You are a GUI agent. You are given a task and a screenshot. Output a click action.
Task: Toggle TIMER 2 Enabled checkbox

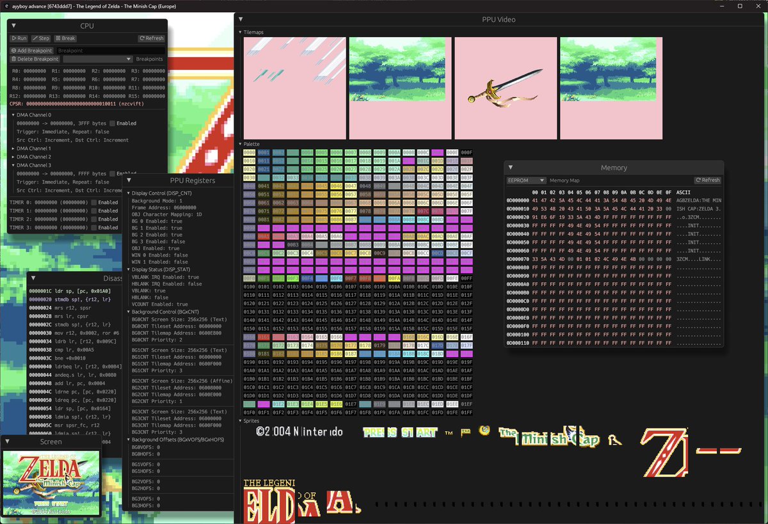click(x=94, y=219)
